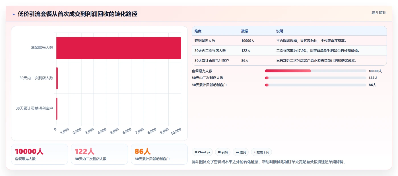This screenshot has width=398, height=176.
Task: Click the 30天内二次到店人数 progress bar
Action: tap(315, 78)
